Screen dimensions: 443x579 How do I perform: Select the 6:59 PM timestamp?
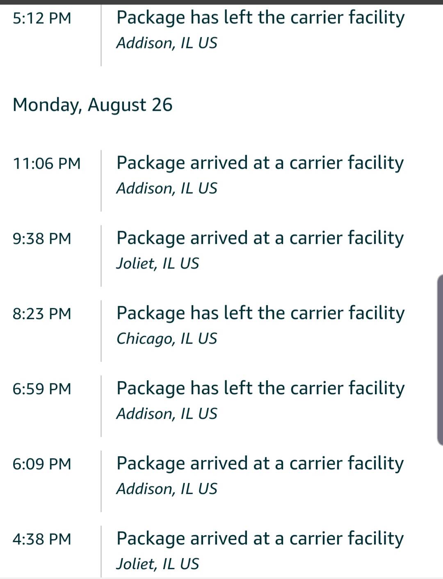click(x=42, y=389)
